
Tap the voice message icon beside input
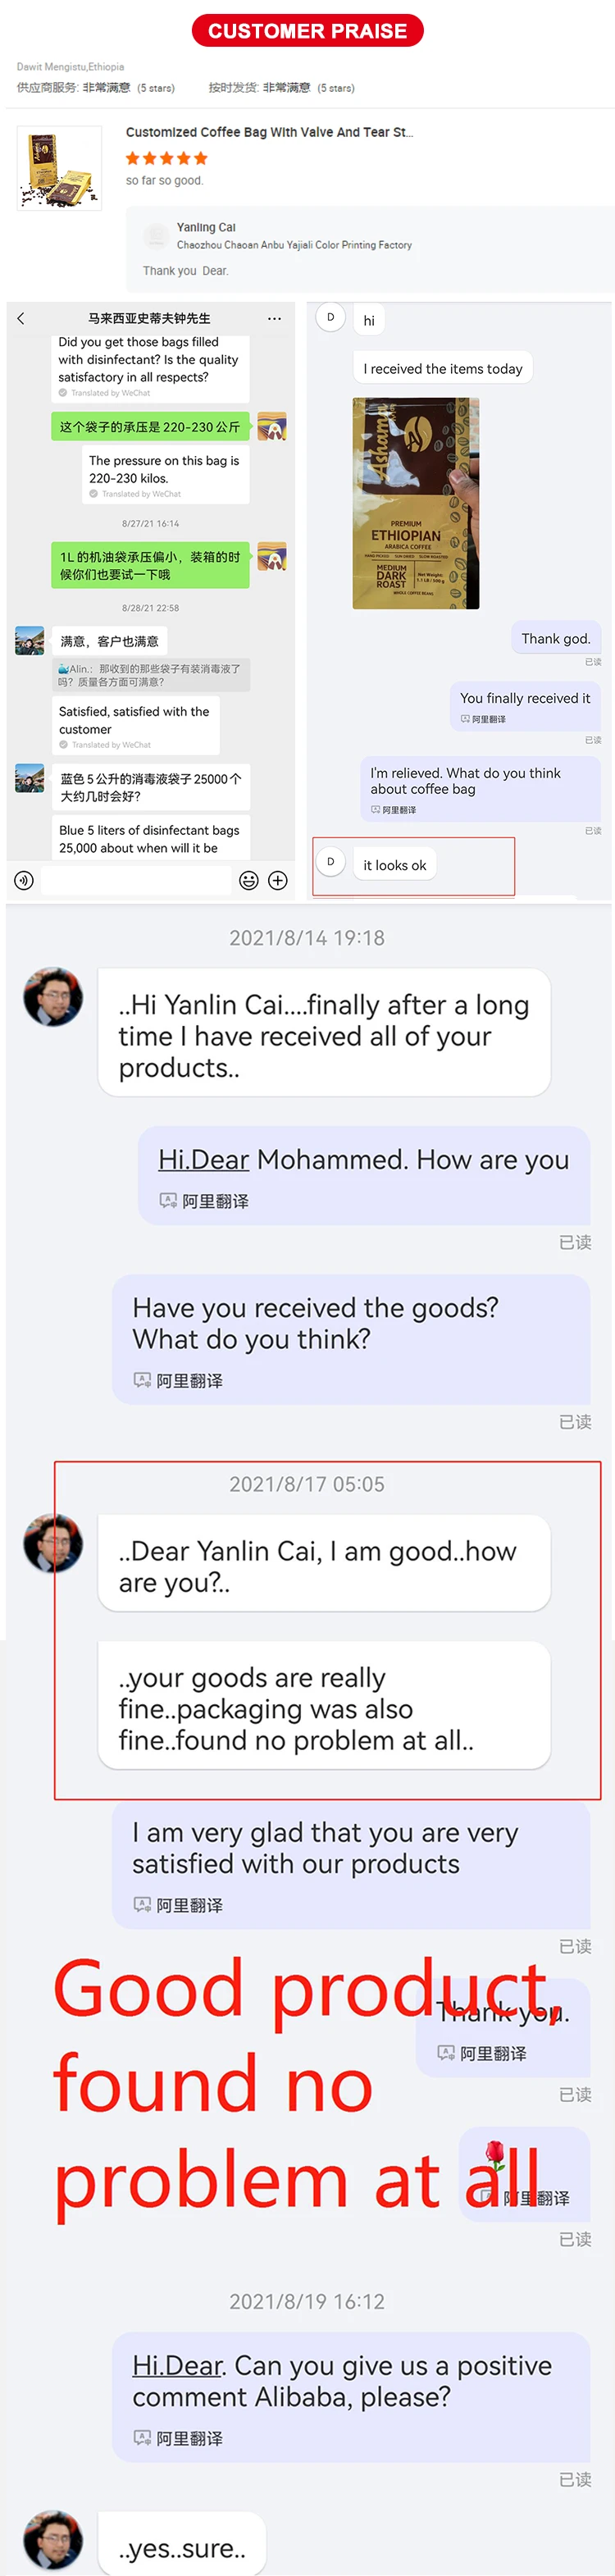tap(24, 880)
